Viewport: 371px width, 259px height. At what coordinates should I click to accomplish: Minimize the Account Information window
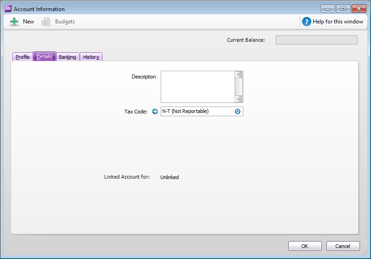tap(327, 9)
